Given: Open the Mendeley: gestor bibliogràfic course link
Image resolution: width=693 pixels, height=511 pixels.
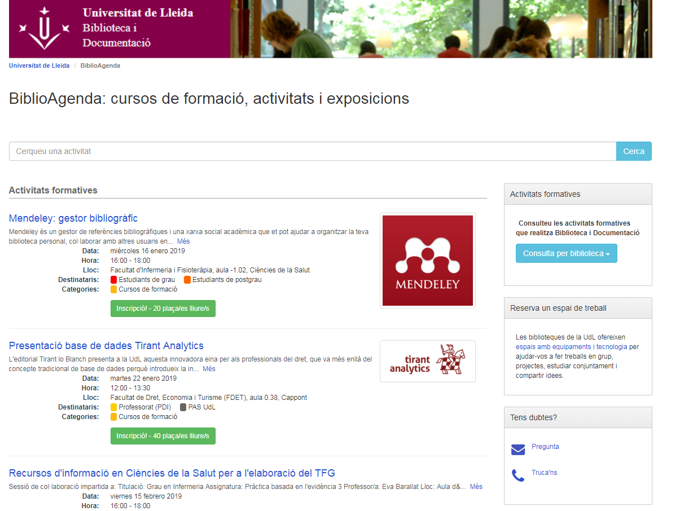Looking at the screenshot, I should 73,218.
